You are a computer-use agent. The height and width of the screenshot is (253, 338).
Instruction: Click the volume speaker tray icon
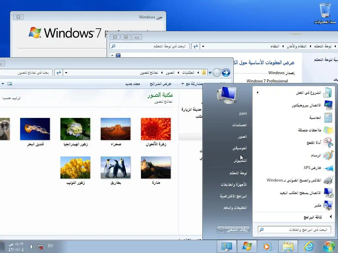tap(32, 246)
